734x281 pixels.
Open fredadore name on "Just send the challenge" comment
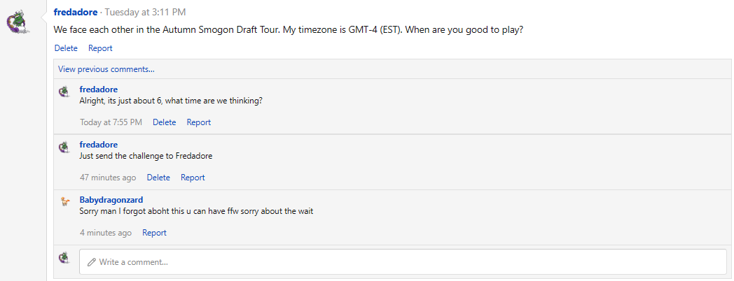(x=99, y=145)
